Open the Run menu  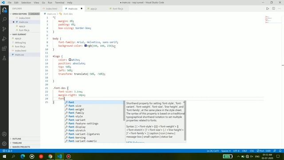(50, 3)
